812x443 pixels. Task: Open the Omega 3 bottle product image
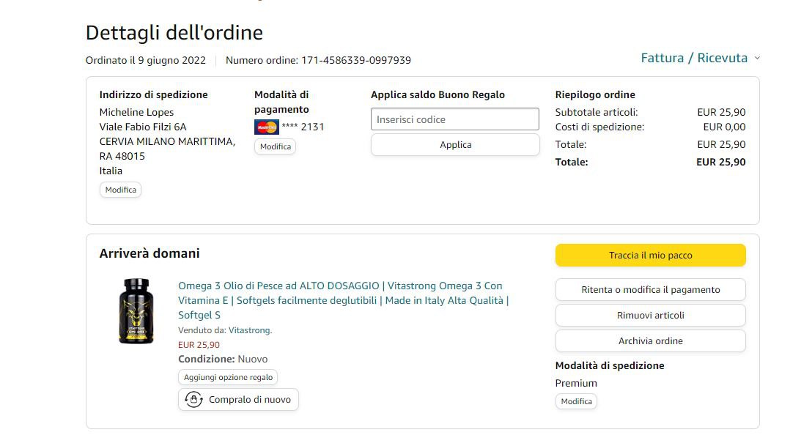click(136, 311)
